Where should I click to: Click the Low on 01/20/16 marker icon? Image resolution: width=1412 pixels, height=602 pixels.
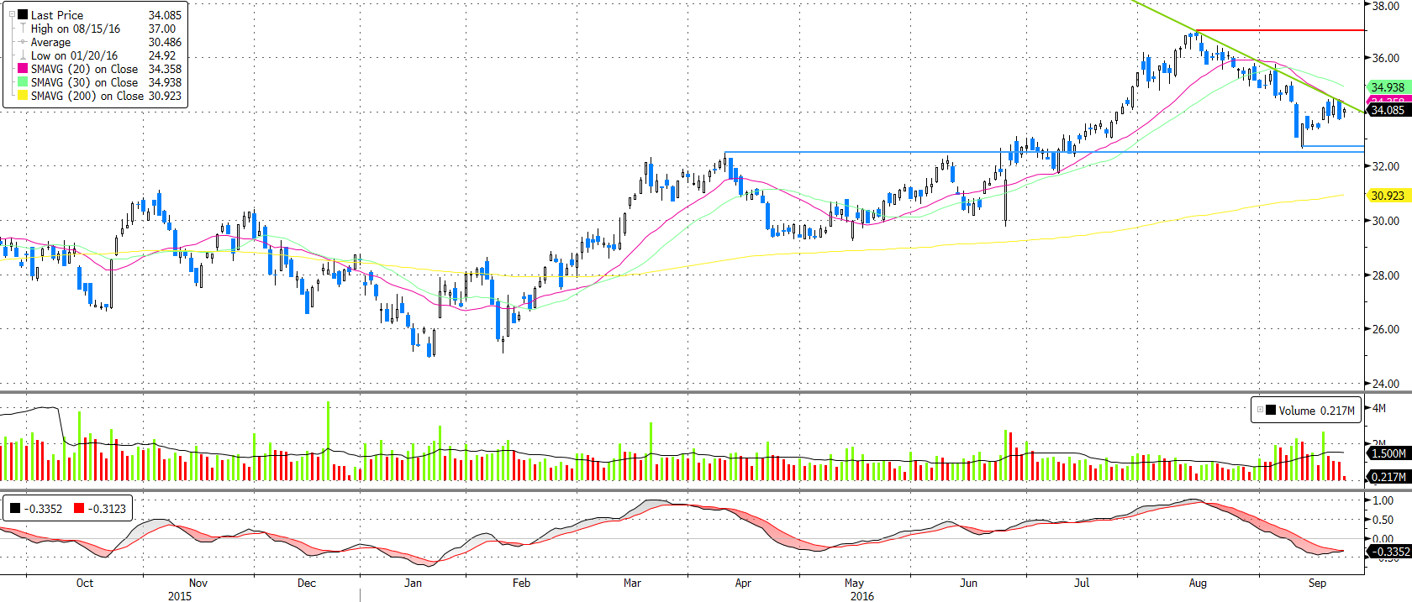(x=23, y=55)
